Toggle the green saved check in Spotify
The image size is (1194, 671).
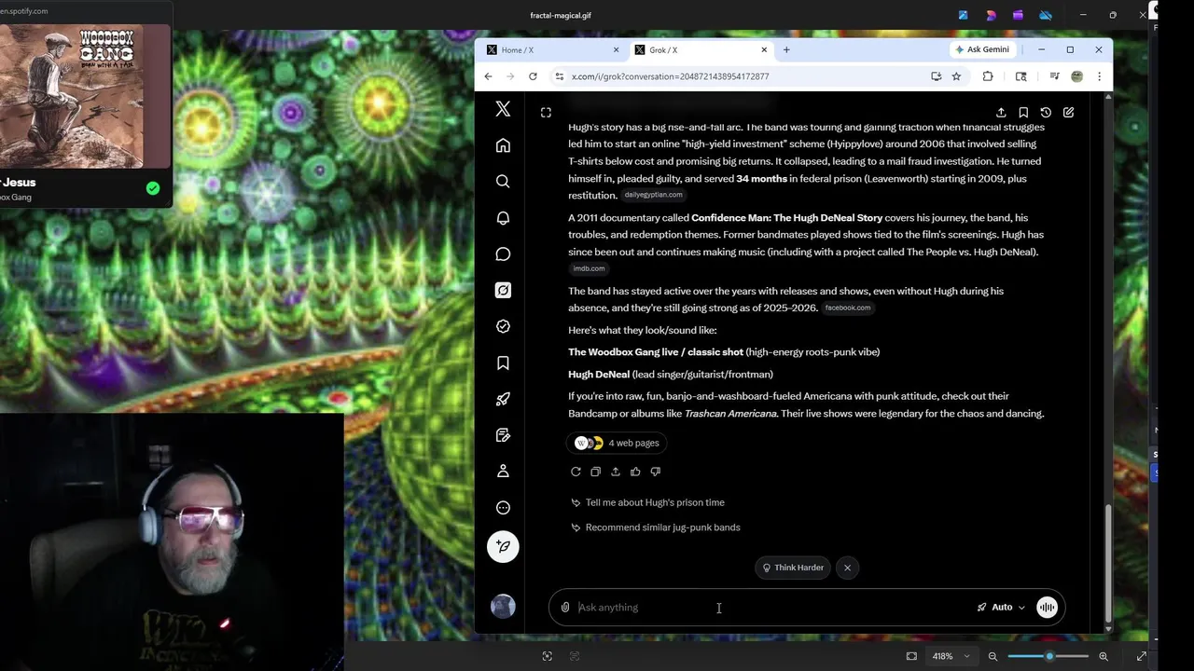[x=153, y=188]
